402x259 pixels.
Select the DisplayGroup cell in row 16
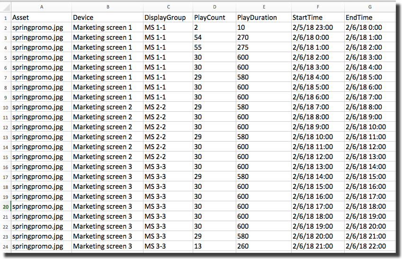pyautogui.click(x=168, y=167)
